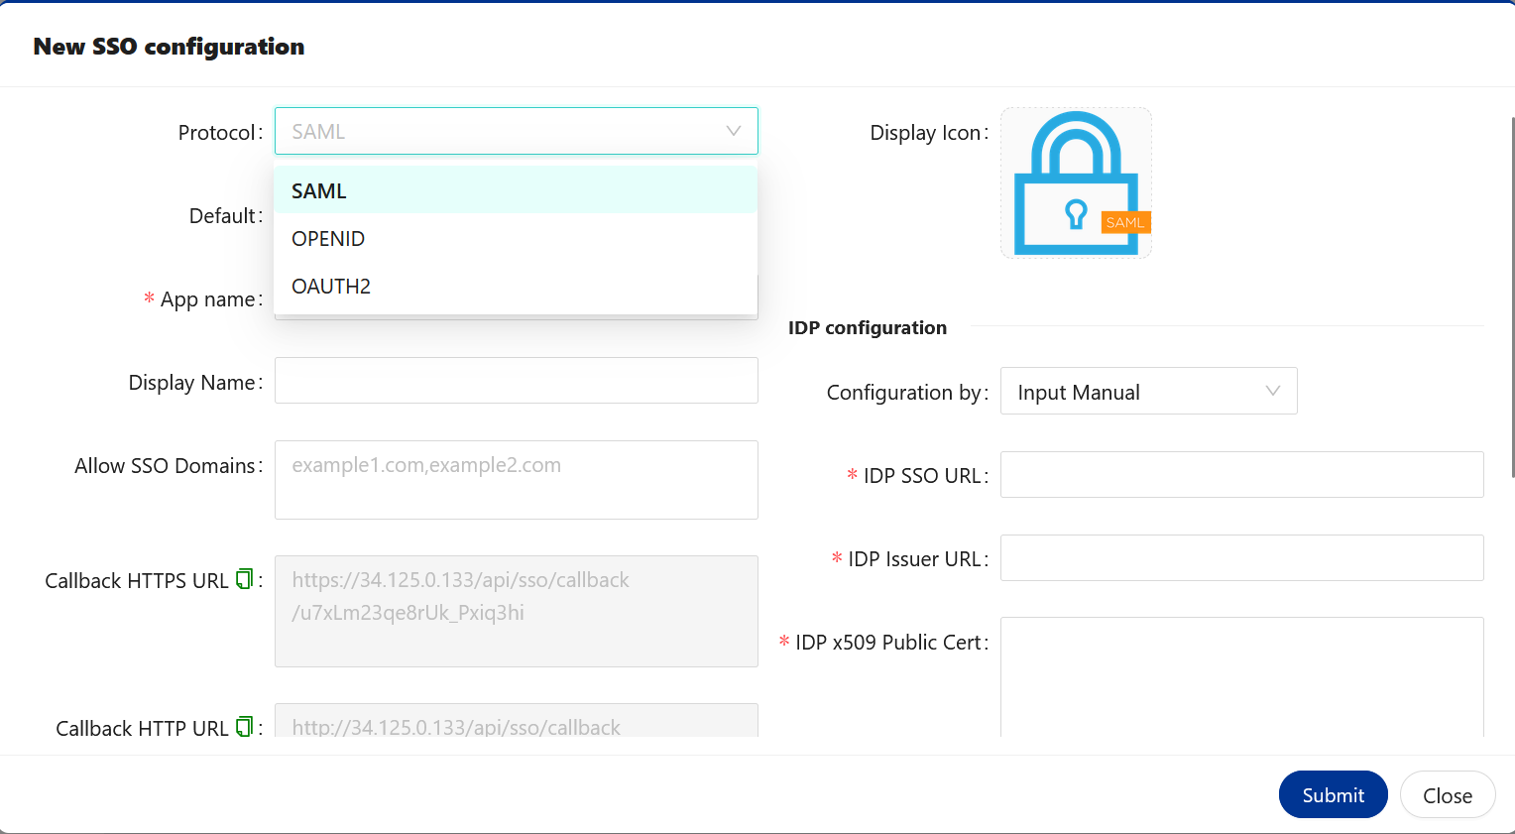The height and width of the screenshot is (834, 1515).
Task: Focus the Display Name input field
Action: (517, 380)
